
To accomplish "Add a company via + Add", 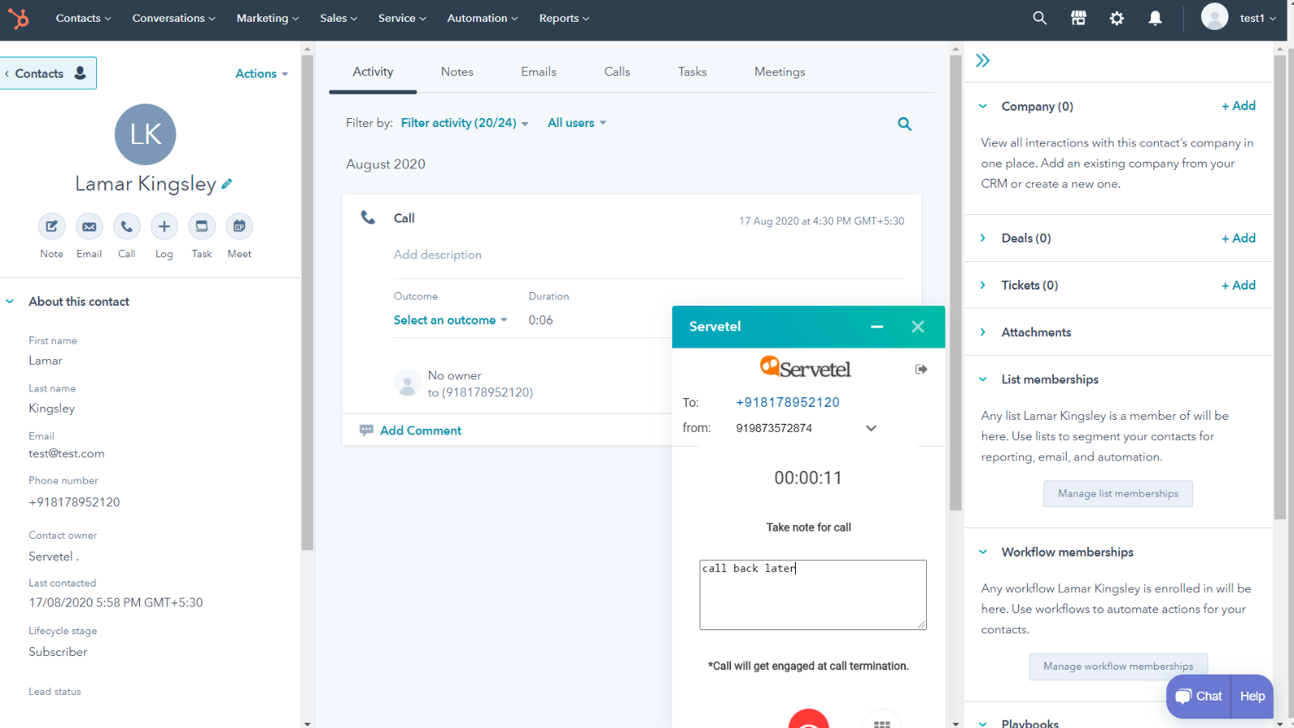I will point(1238,106).
